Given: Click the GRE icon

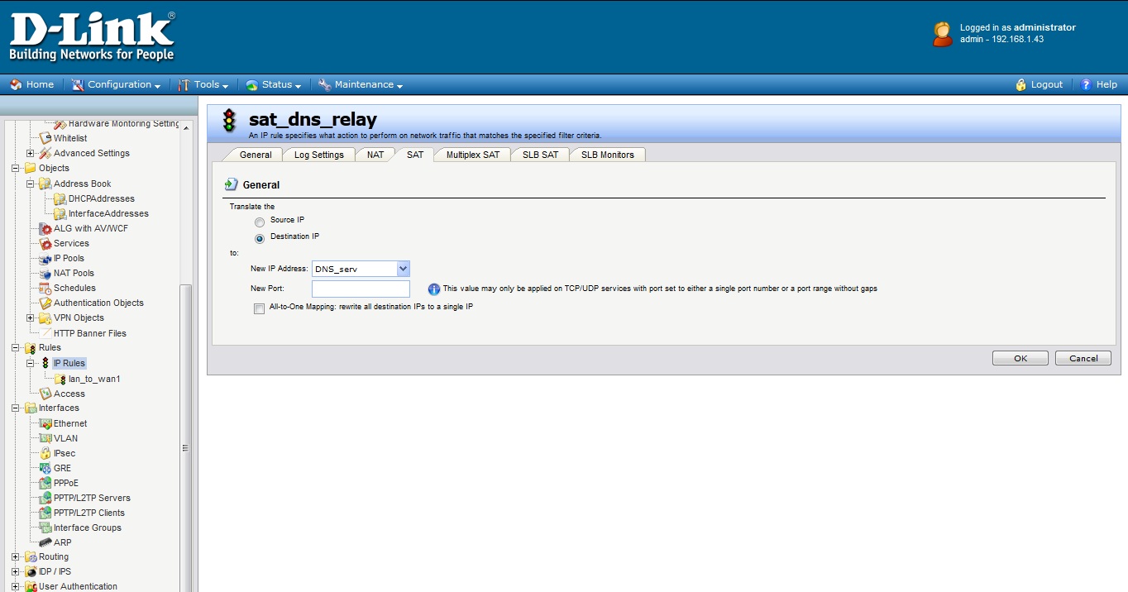Looking at the screenshot, I should 45,468.
